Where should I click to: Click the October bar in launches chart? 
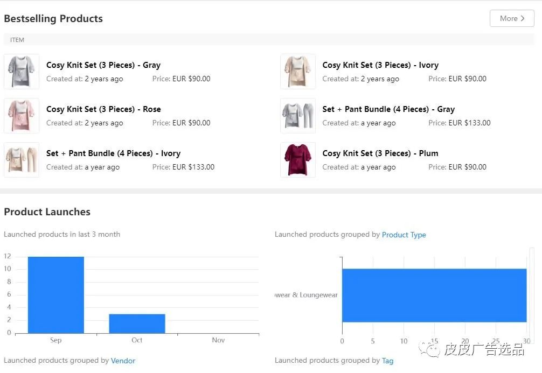[x=137, y=323]
